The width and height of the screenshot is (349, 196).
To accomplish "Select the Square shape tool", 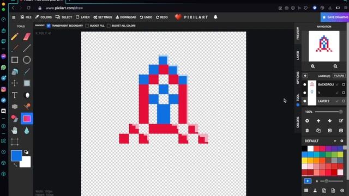I will click(x=15, y=60).
